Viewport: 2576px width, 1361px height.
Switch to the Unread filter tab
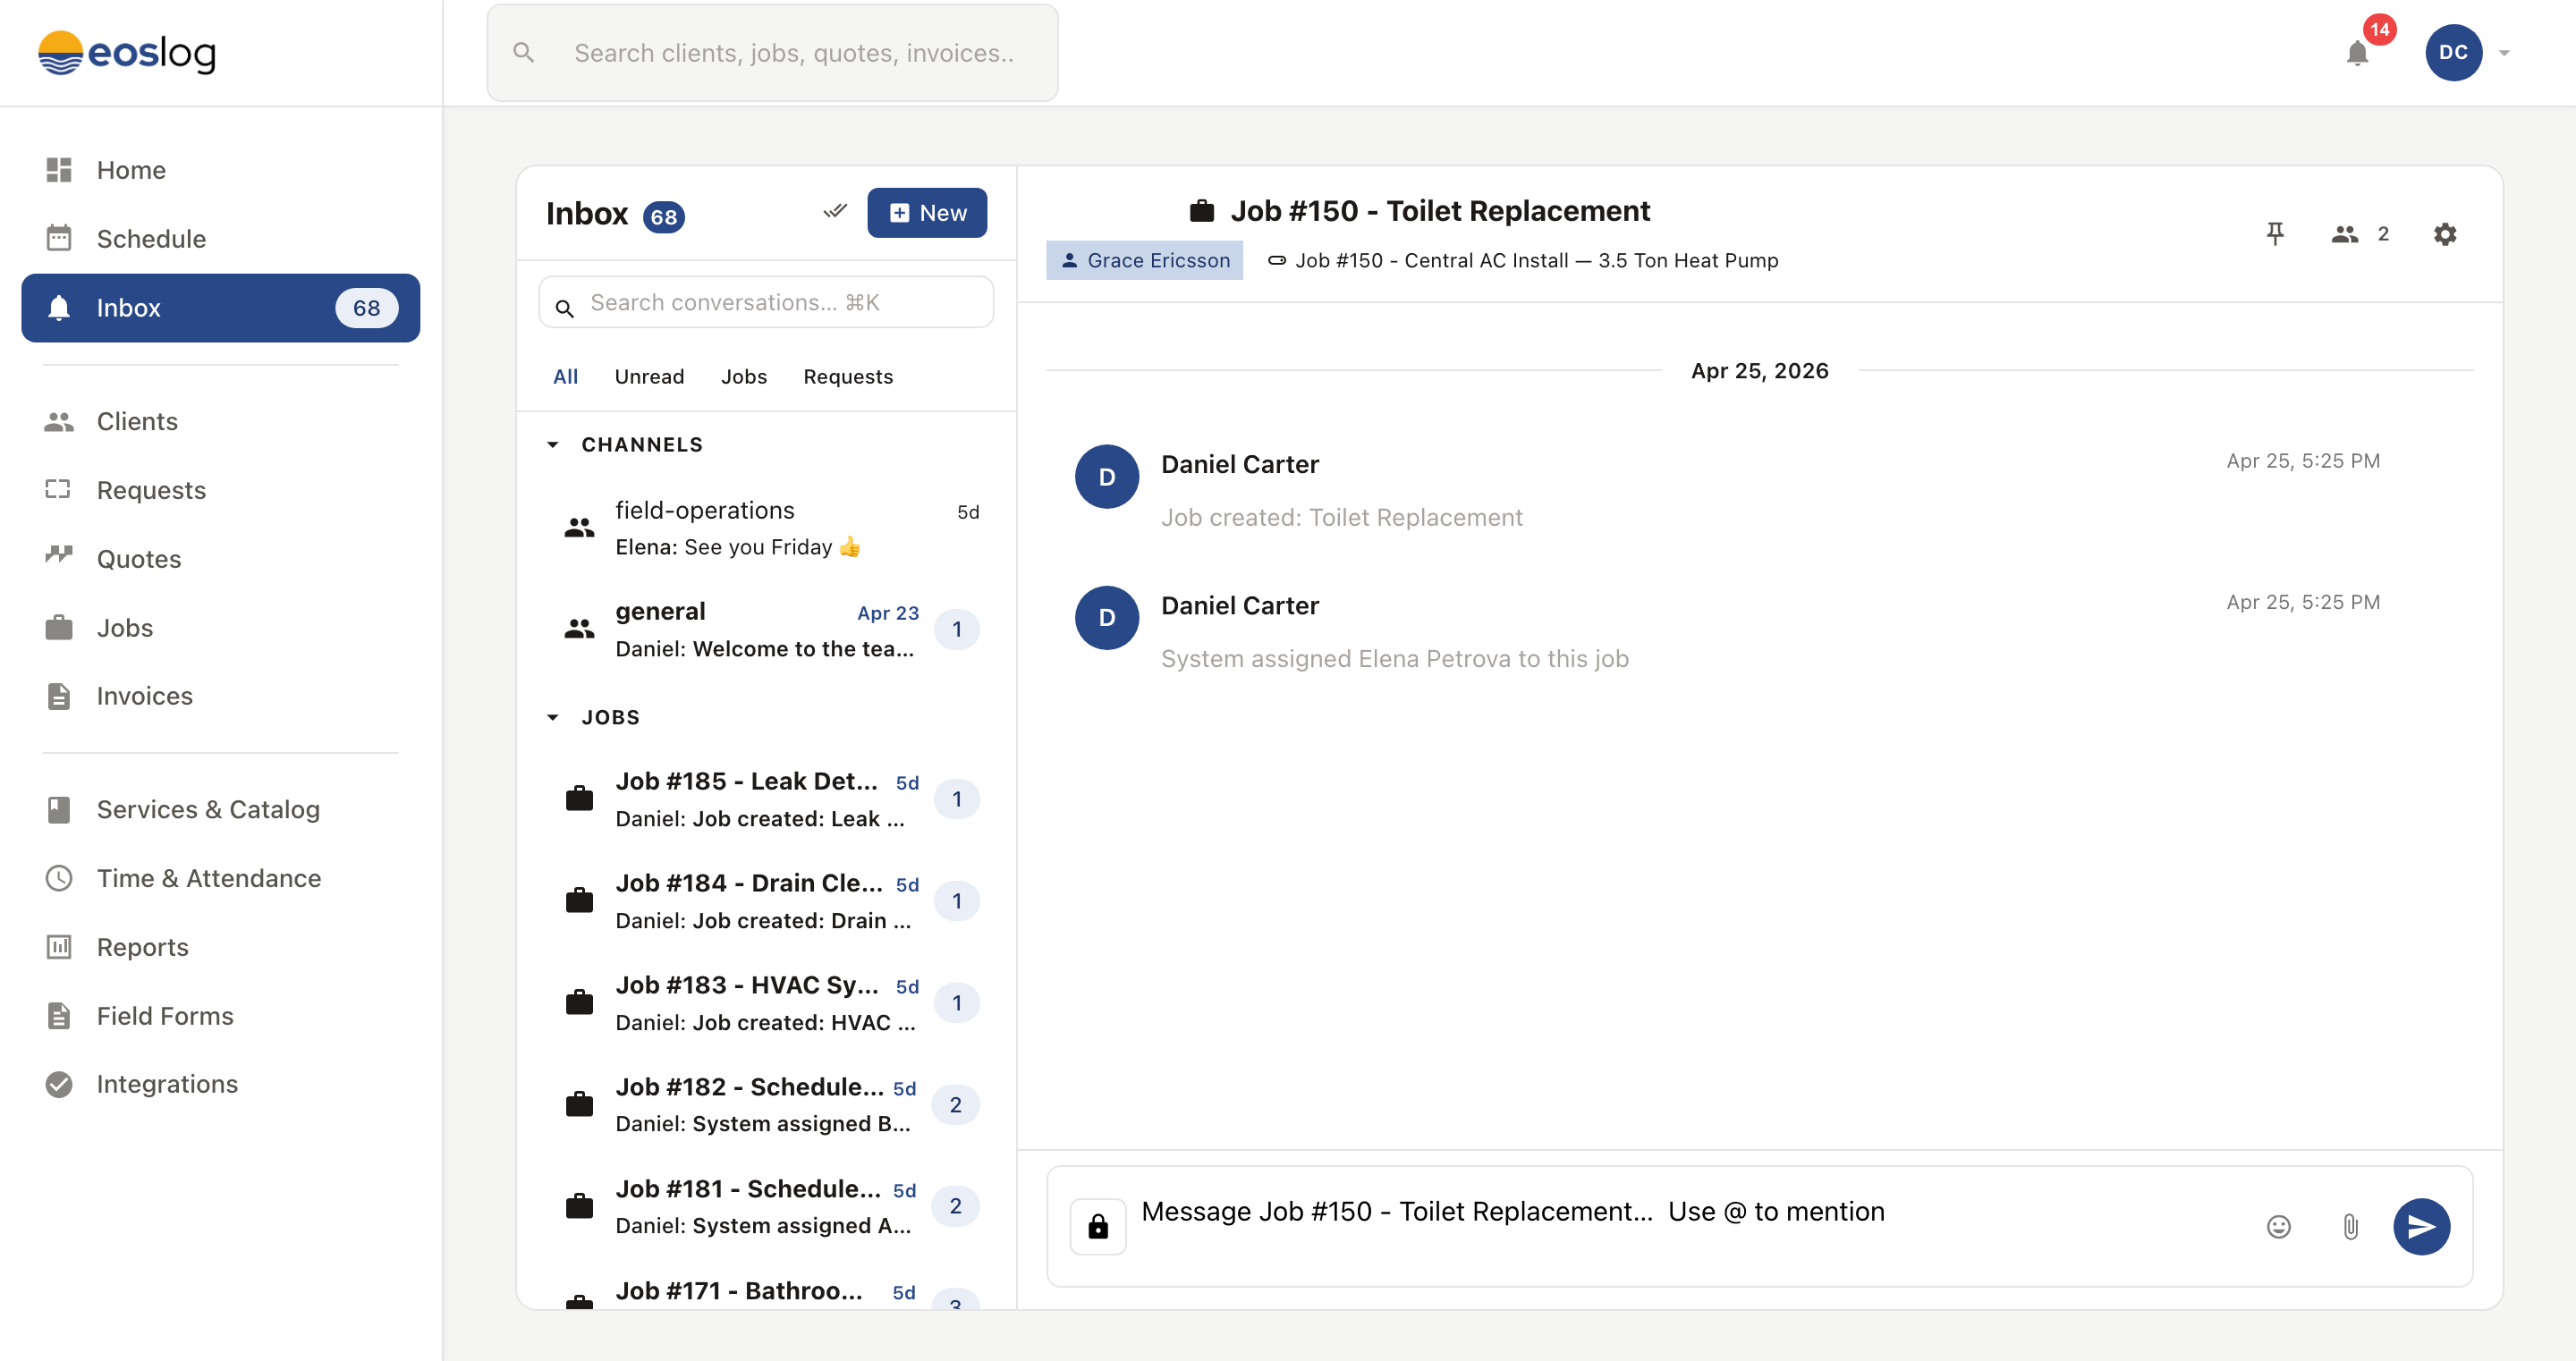(x=649, y=377)
